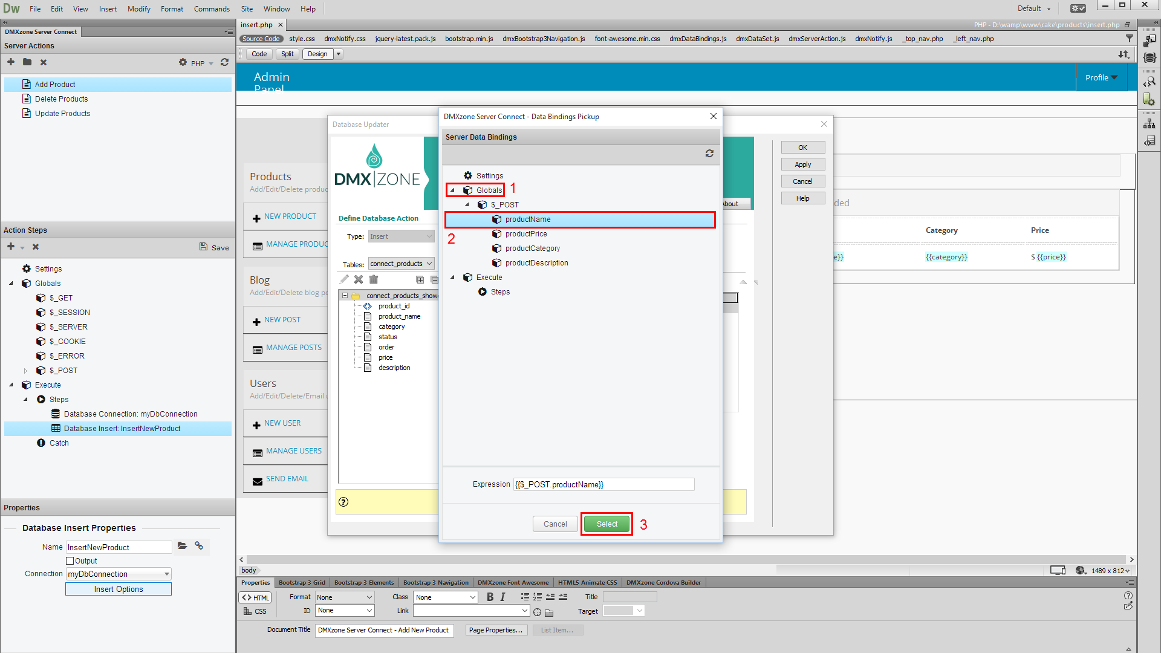Switch to Split view
This screenshot has height=653, width=1161.
point(287,54)
